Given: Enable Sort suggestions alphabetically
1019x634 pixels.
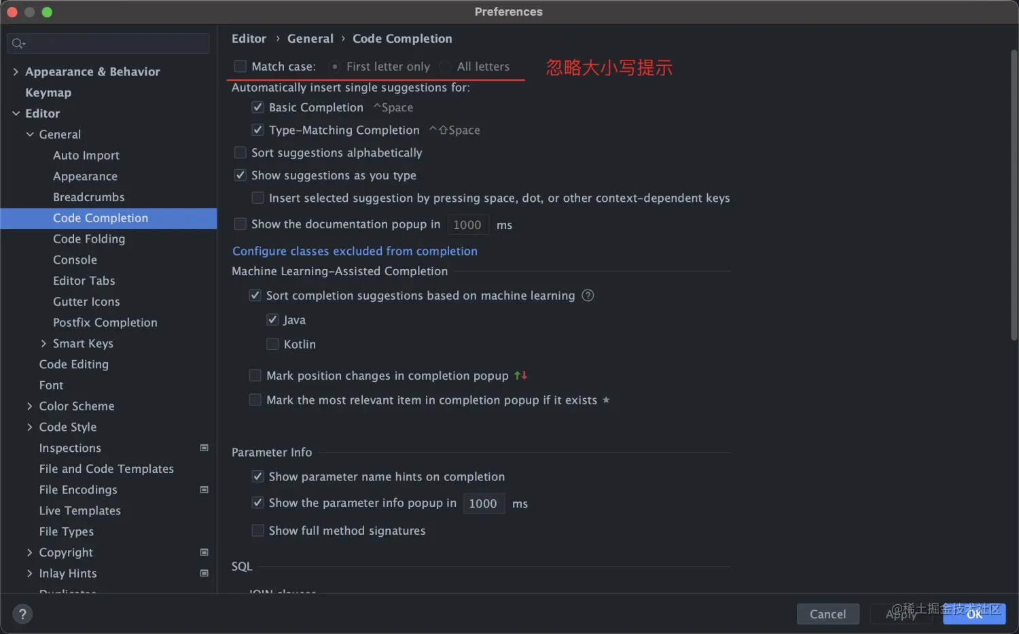Looking at the screenshot, I should pos(240,153).
